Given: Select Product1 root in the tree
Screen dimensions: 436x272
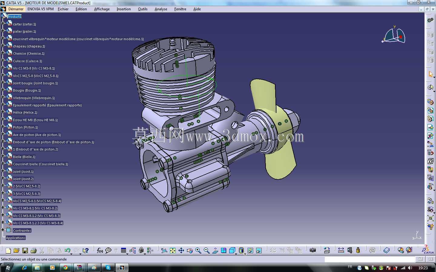Looking at the screenshot, I should pyautogui.click(x=15, y=17).
